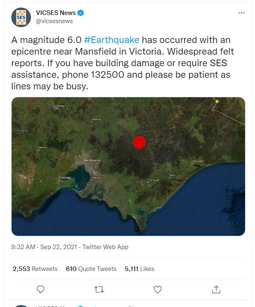The height and width of the screenshot is (307, 255).
Task: Like the tweet with the heart icon
Action: 158,289
